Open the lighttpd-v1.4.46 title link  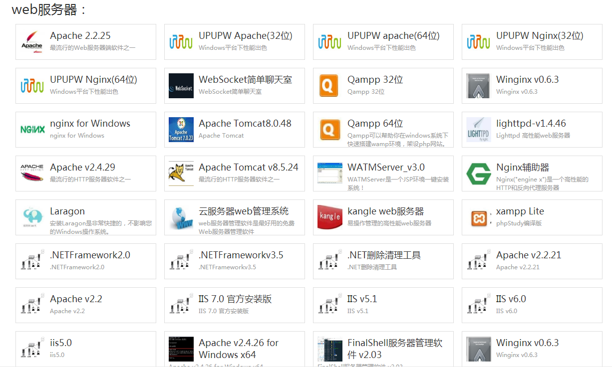point(531,124)
